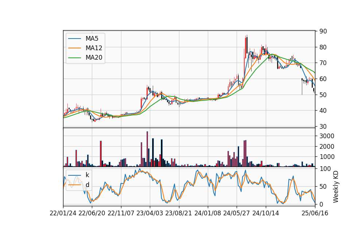Screen dimensions: 350x251
Task: Click the 23/08/21 date tick label
Action: tap(179, 213)
